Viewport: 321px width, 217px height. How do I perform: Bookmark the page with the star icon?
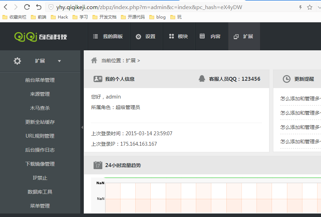click(x=309, y=7)
